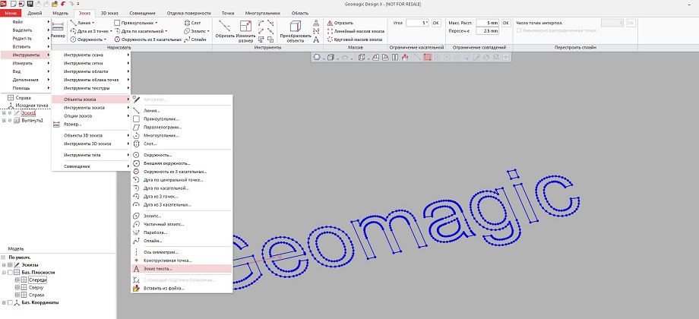This screenshot has height=319, width=699.
Task: Expand the Эскиз1 tree node
Action: pos(4,113)
